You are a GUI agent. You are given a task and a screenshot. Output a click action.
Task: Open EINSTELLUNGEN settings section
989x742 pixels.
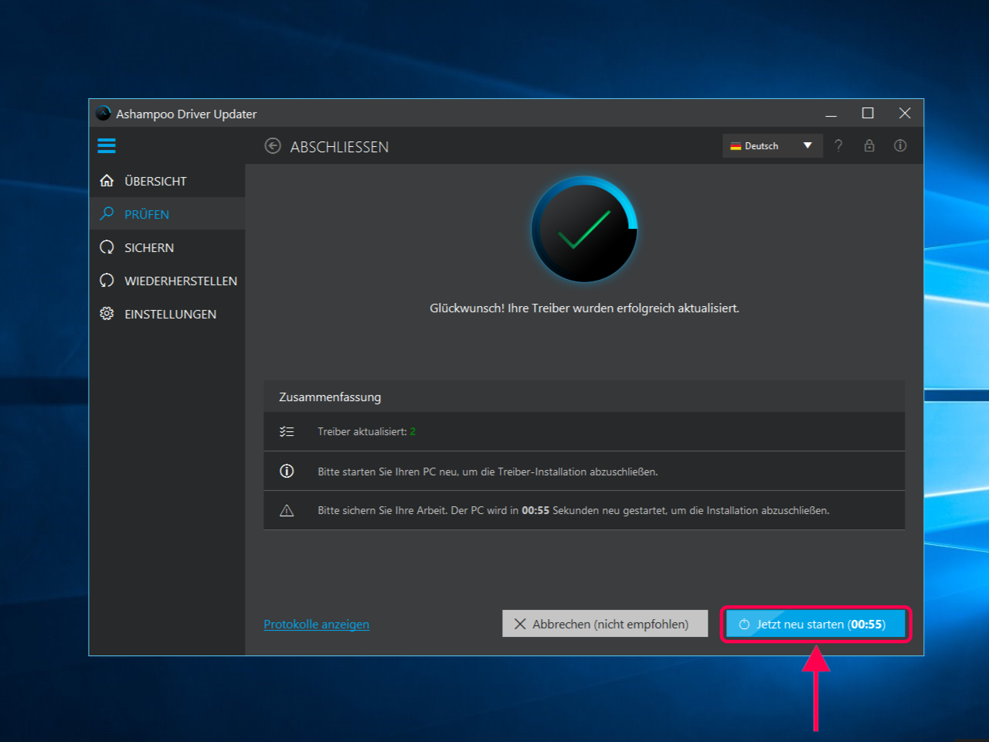tap(167, 314)
